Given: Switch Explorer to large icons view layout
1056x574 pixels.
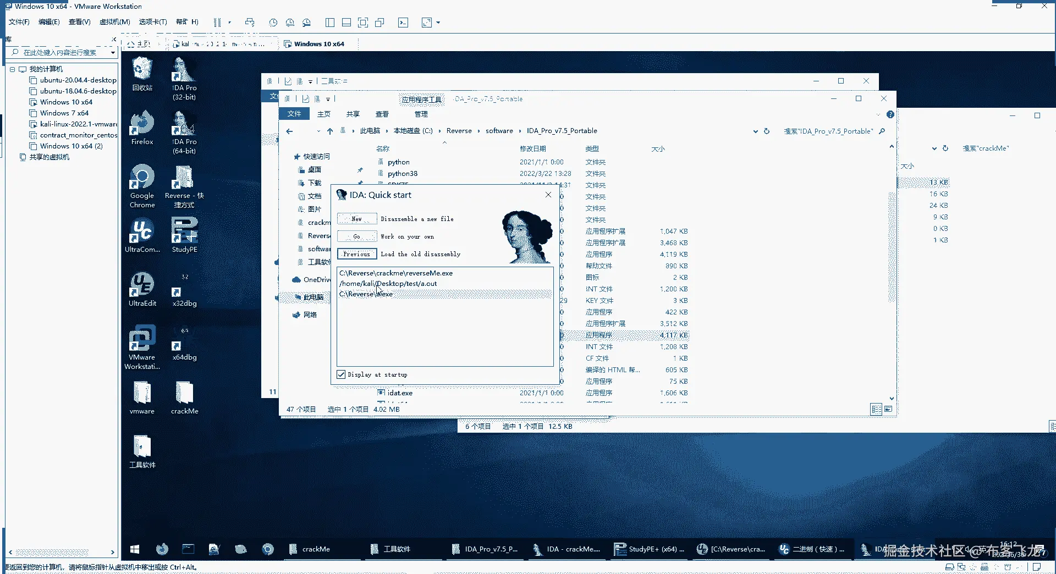Looking at the screenshot, I should pyautogui.click(x=888, y=409).
